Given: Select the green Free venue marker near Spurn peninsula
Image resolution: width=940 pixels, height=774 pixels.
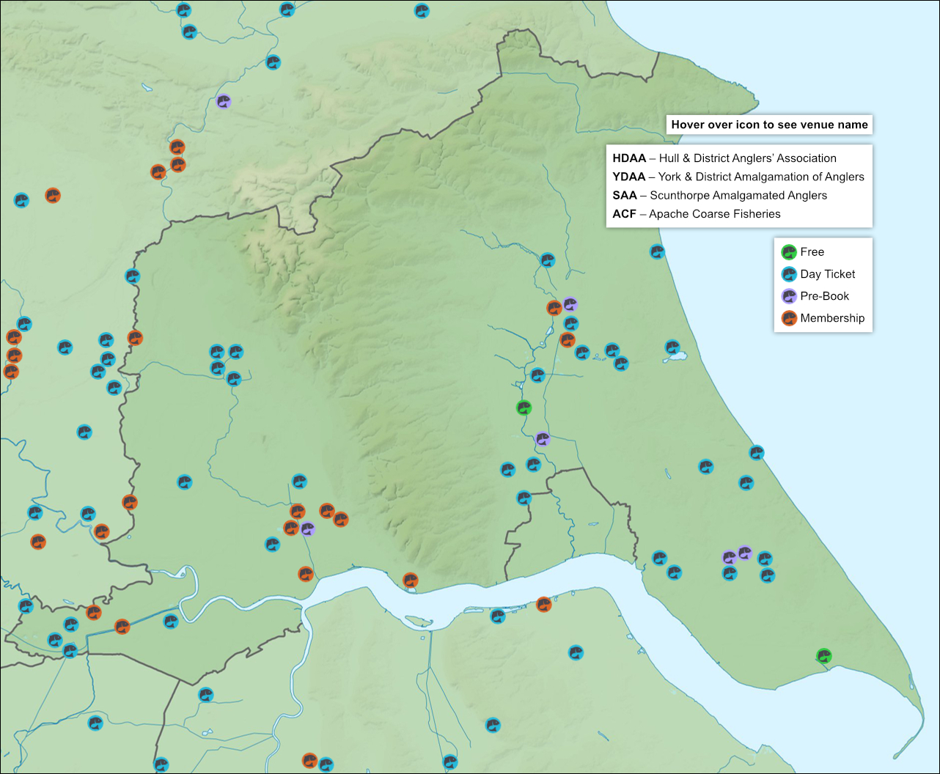Looking at the screenshot, I should (x=824, y=655).
